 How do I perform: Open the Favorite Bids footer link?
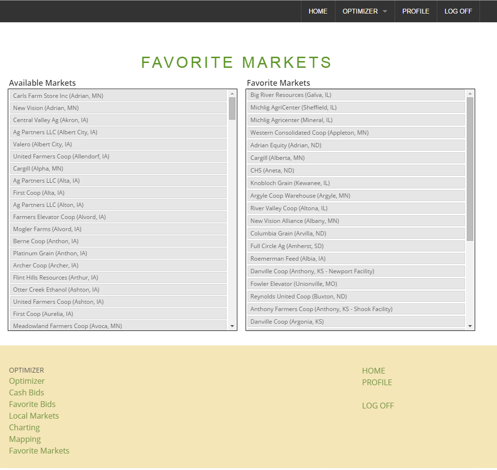point(33,404)
